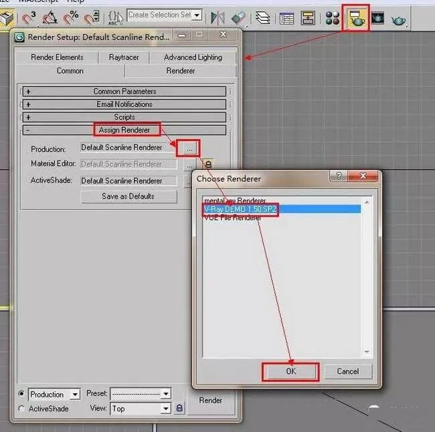This screenshot has width=435, height=432.
Task: Toggle the lock view padlock icon
Action: (179, 408)
